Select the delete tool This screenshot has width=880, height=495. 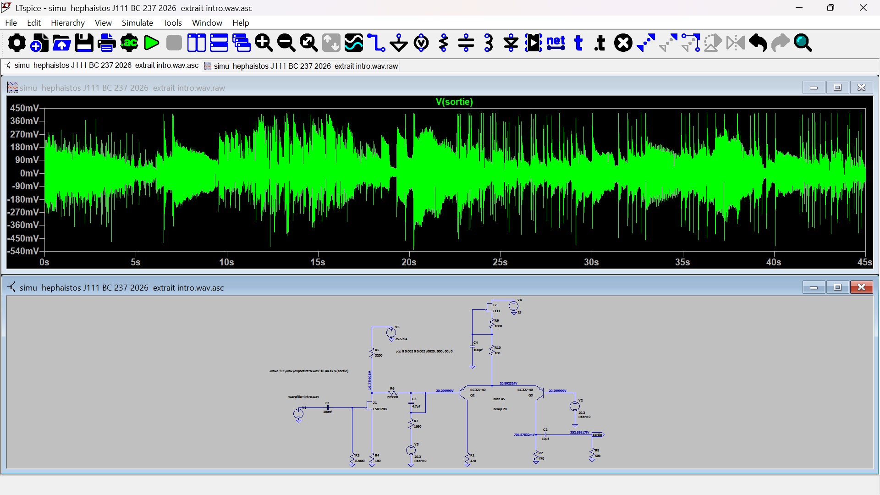click(623, 43)
